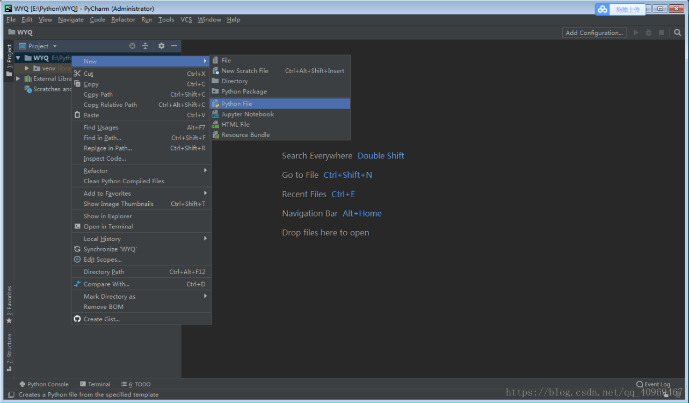Click the GitHub icon beside Create Gist

77,319
